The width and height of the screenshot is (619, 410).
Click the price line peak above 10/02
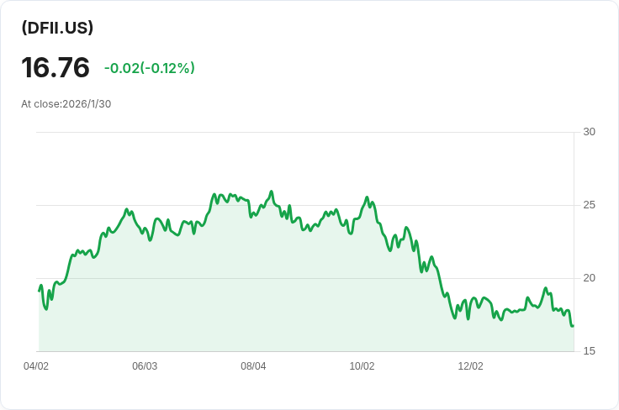click(368, 197)
